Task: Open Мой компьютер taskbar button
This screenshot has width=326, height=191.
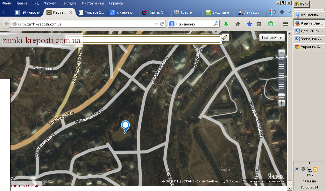Action: pyautogui.click(x=309, y=15)
